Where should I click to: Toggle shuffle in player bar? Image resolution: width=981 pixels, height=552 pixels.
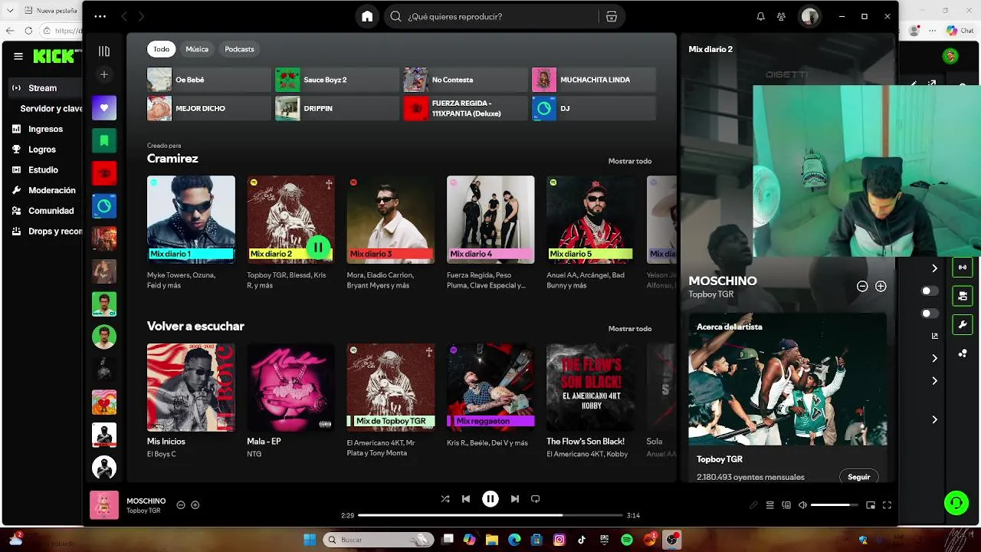445,499
